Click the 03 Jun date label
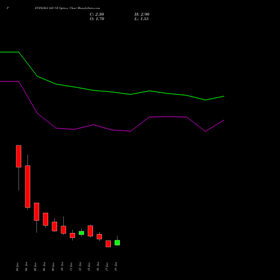This screenshot has width=280, height=280. coord(17,267)
